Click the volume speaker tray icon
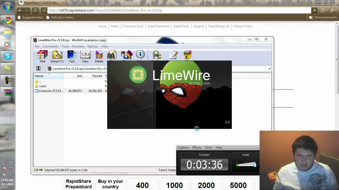The image size is (339, 190). (5, 174)
